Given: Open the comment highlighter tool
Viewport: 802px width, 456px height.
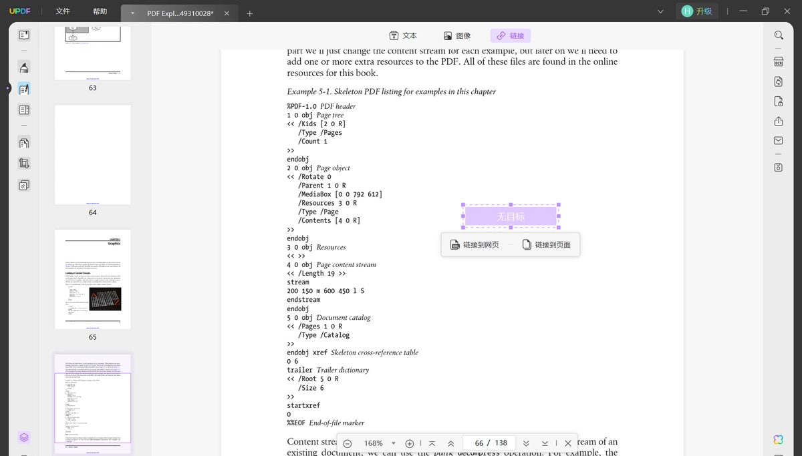Looking at the screenshot, I should click(x=23, y=67).
